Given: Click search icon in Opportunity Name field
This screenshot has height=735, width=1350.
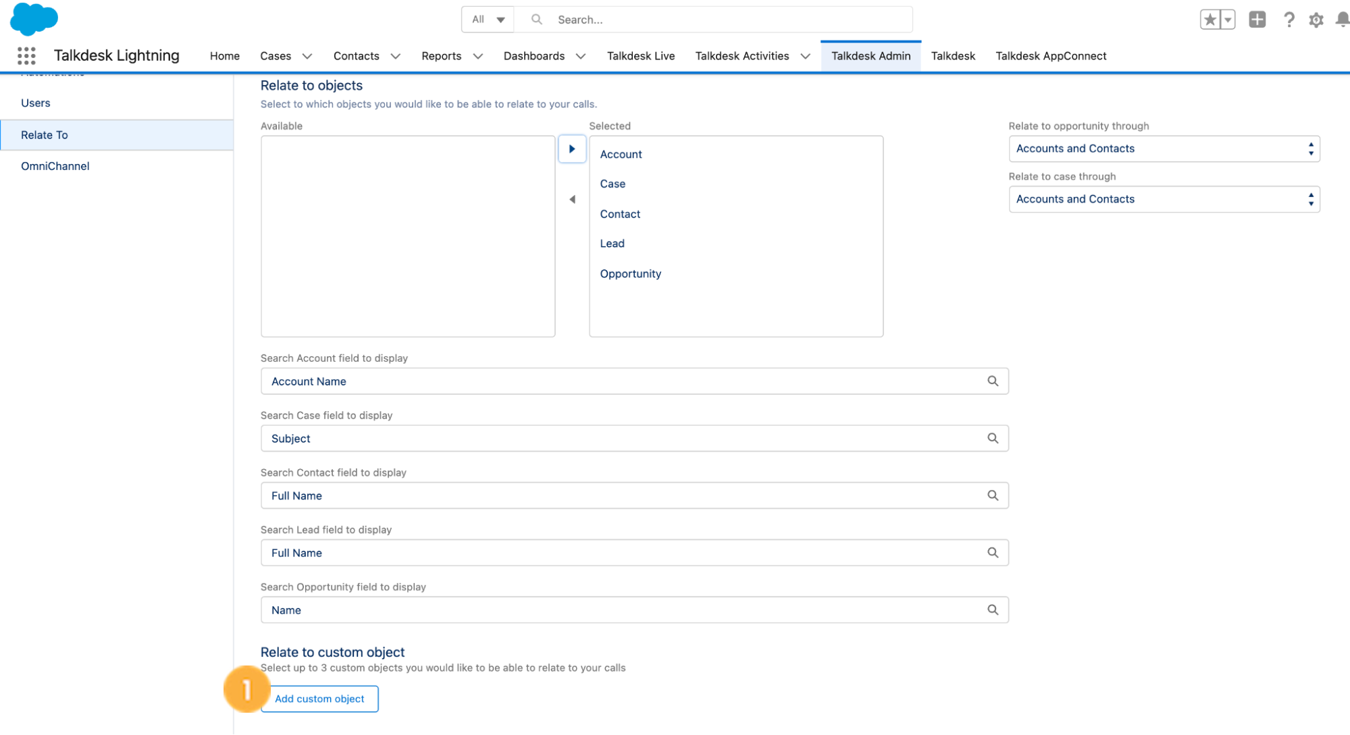Looking at the screenshot, I should click(x=993, y=610).
